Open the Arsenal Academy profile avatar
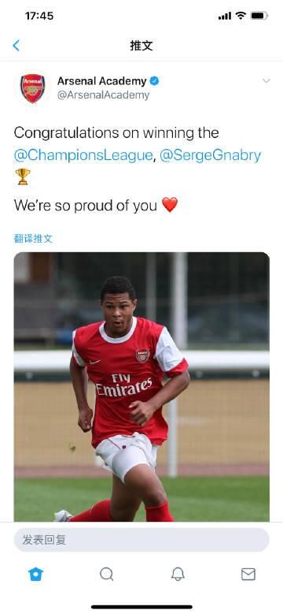Screen dimensions: 283x614 pyautogui.click(x=32, y=88)
